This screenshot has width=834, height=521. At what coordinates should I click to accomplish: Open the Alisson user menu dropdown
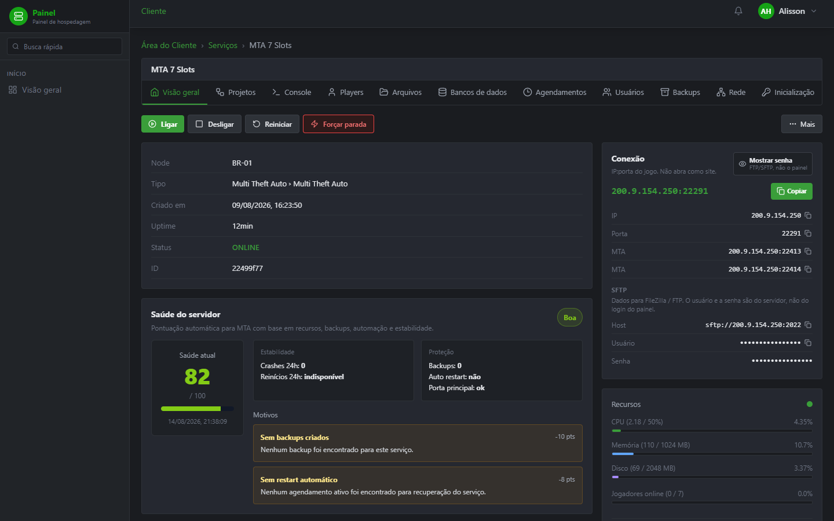point(788,11)
